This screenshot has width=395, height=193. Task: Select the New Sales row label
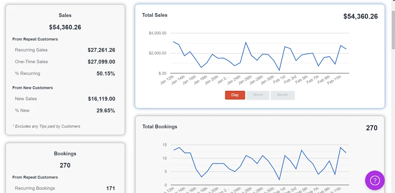click(26, 98)
